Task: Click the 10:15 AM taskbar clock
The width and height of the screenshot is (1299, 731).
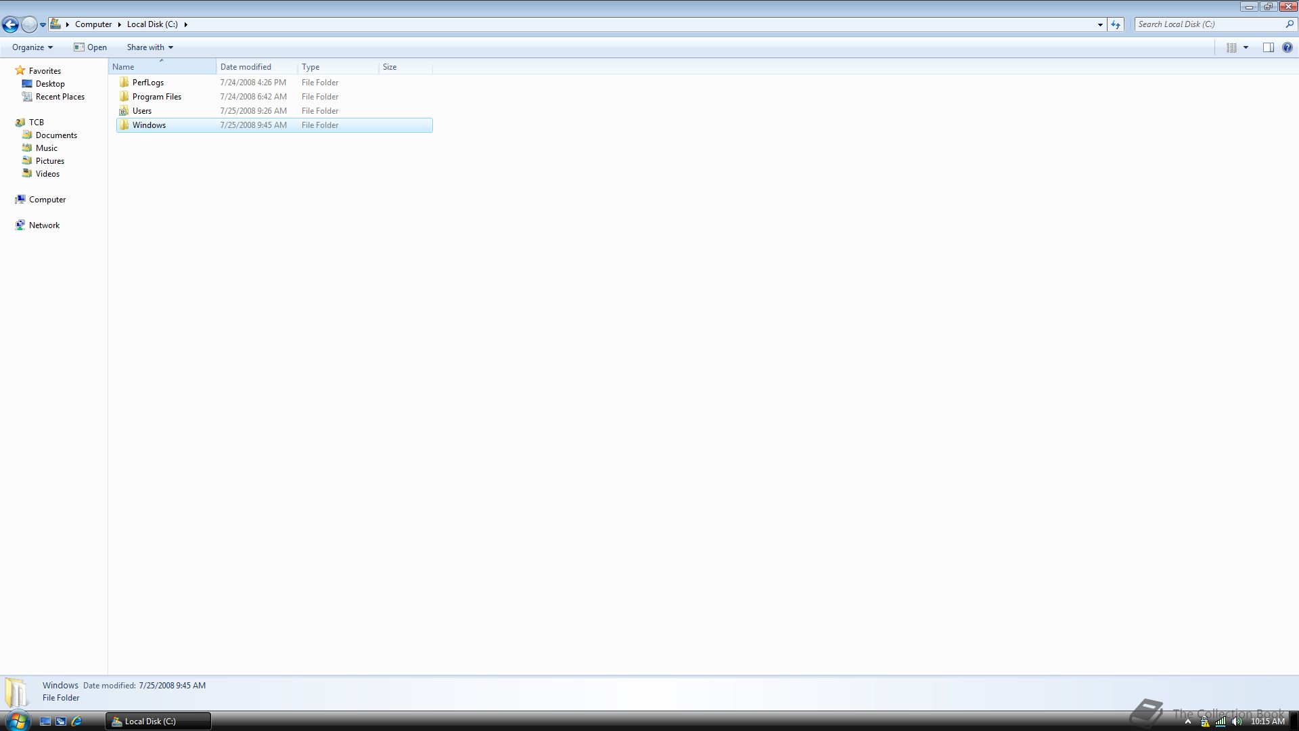Action: [x=1267, y=722]
